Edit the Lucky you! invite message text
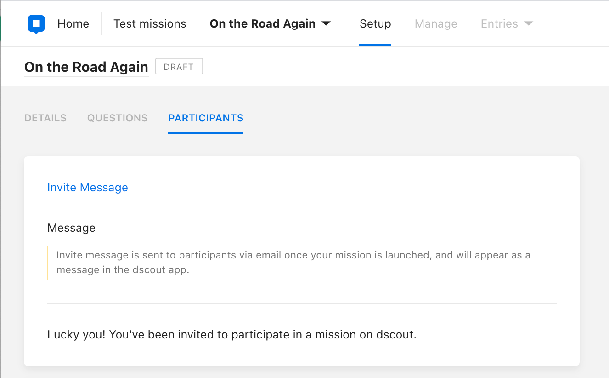609x378 pixels. 231,335
